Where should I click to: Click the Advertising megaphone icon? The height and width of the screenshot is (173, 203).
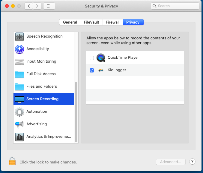[x=19, y=124]
